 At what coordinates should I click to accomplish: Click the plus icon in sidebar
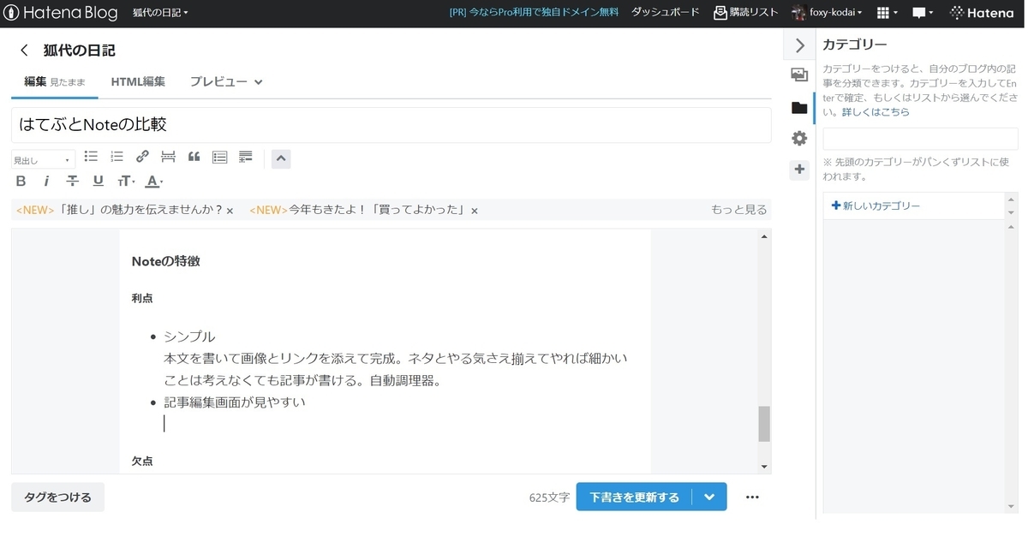point(799,170)
